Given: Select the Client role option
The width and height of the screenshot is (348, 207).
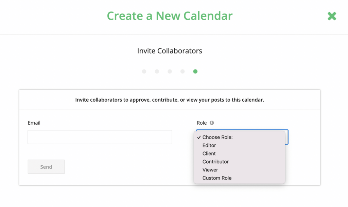Looking at the screenshot, I should click(x=209, y=153).
